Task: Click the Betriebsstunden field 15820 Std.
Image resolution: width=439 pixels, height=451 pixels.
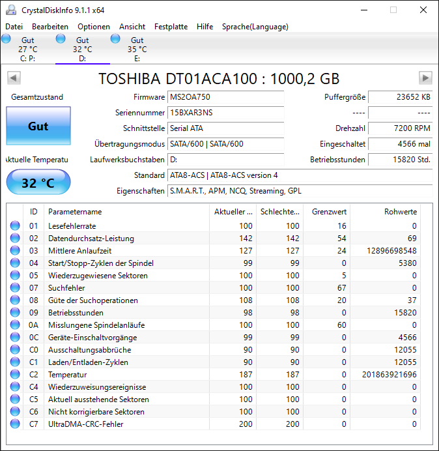Action: point(400,159)
